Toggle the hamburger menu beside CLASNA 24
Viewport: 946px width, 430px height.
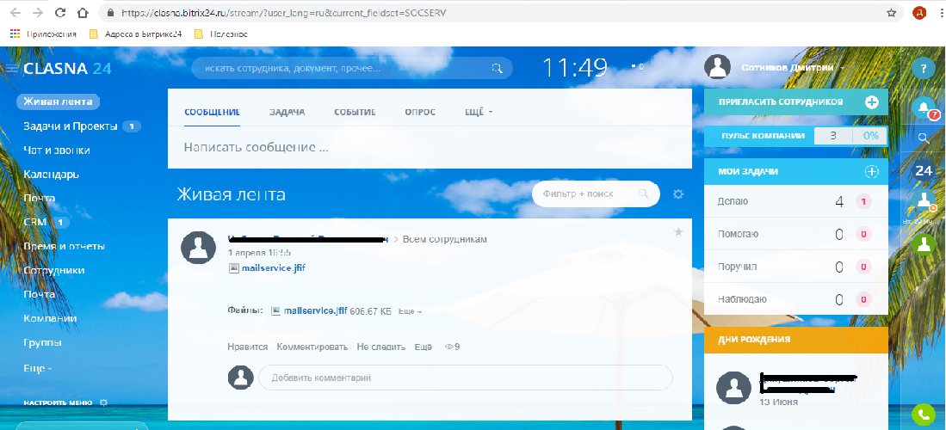pyautogui.click(x=11, y=69)
